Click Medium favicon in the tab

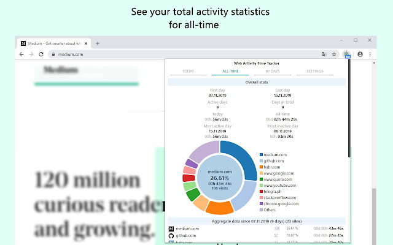pyautogui.click(x=23, y=43)
